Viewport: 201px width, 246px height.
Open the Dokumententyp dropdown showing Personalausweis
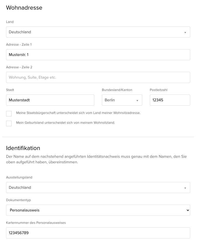tap(96, 210)
